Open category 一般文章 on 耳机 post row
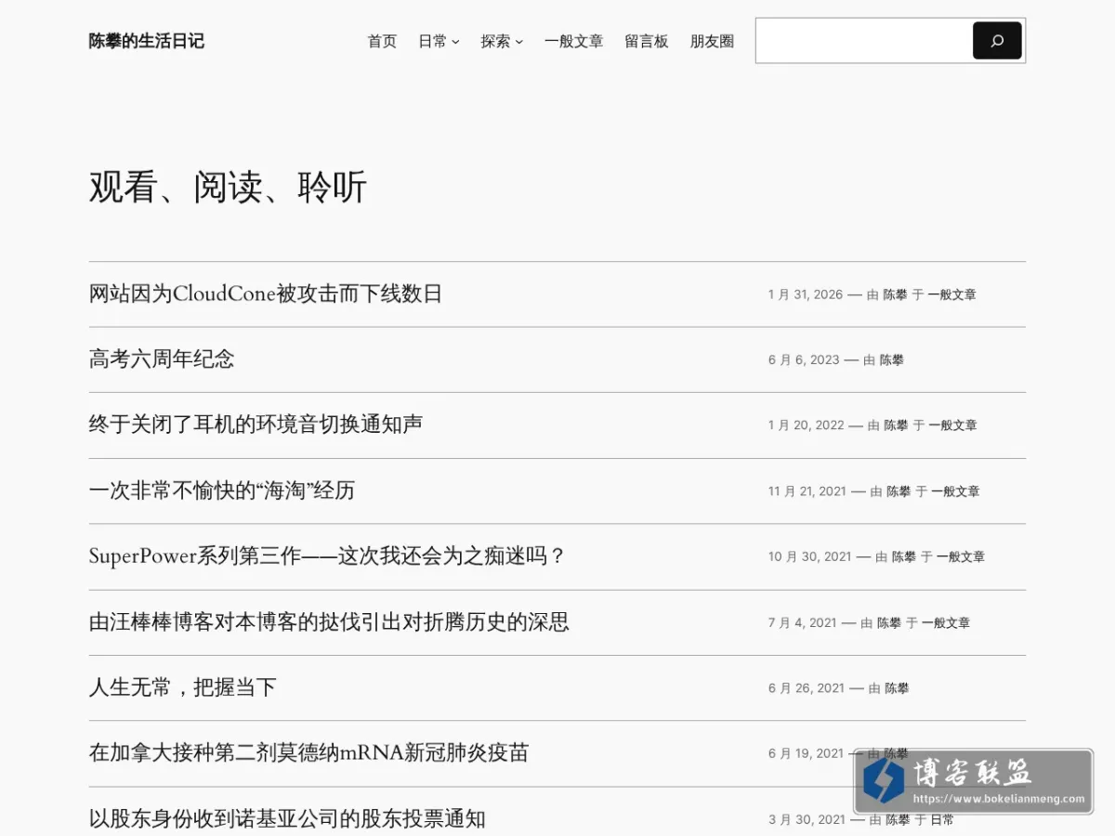Viewport: 1115px width, 836px height. point(953,425)
